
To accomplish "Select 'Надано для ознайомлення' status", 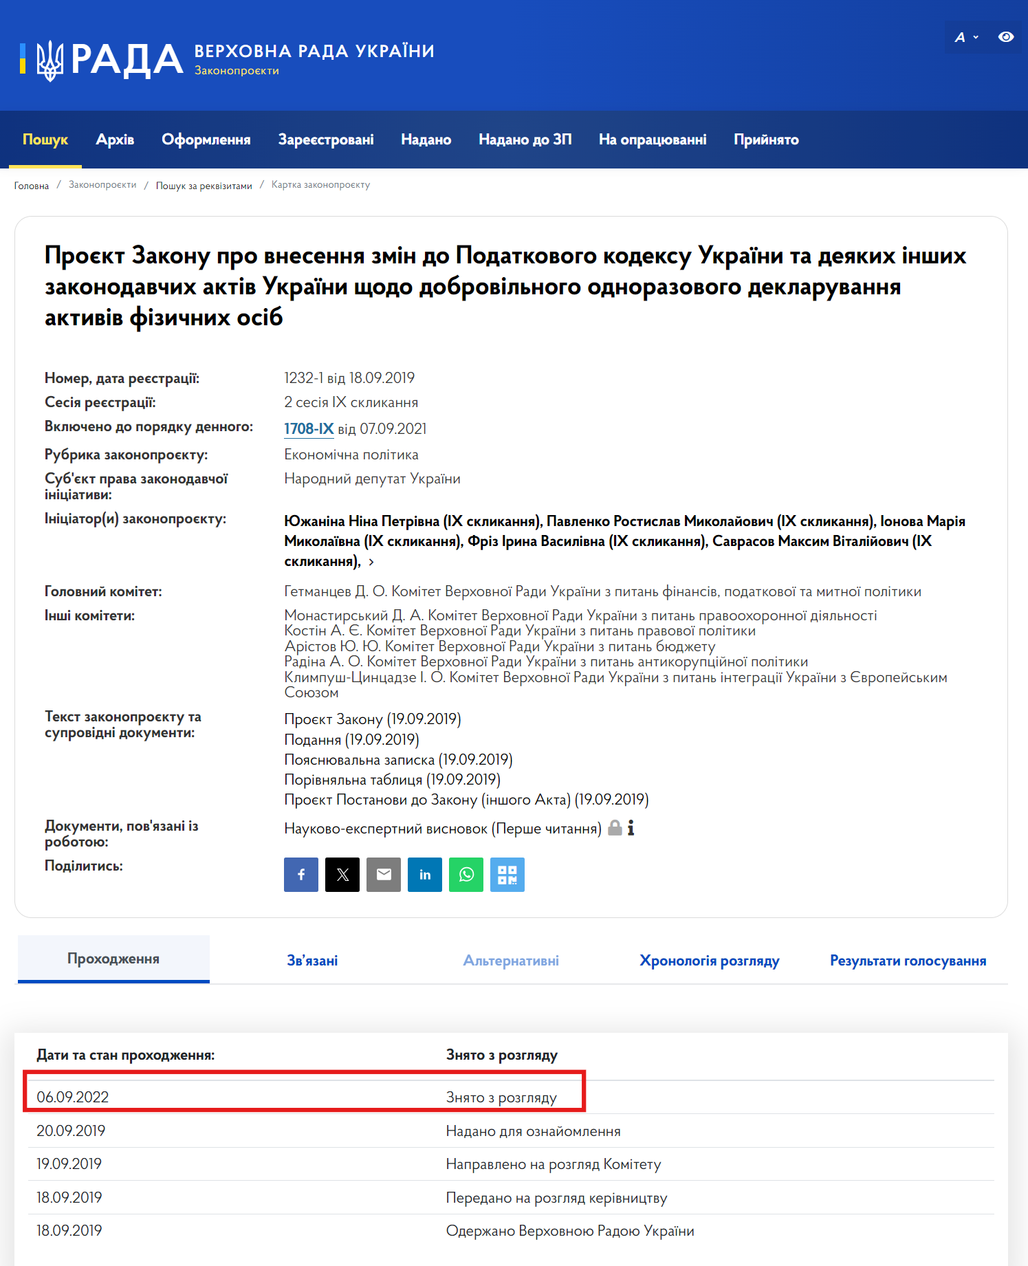I will pos(533,1131).
